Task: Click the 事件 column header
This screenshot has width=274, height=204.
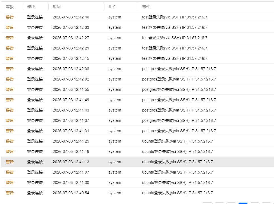Action: (146, 7)
